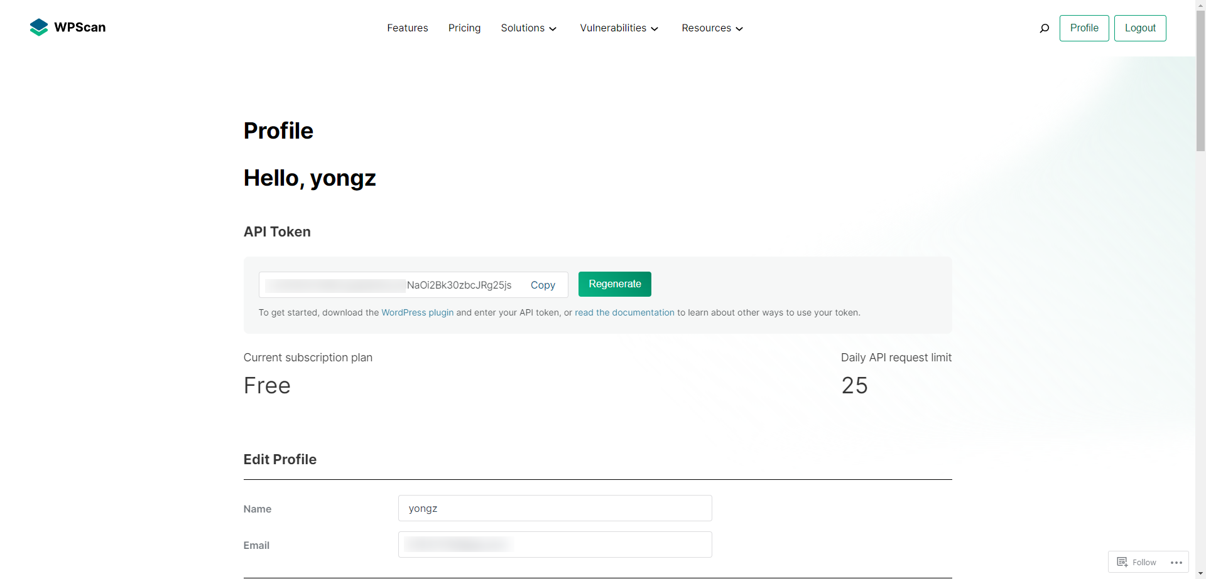Open the search magnifier icon

(x=1044, y=28)
